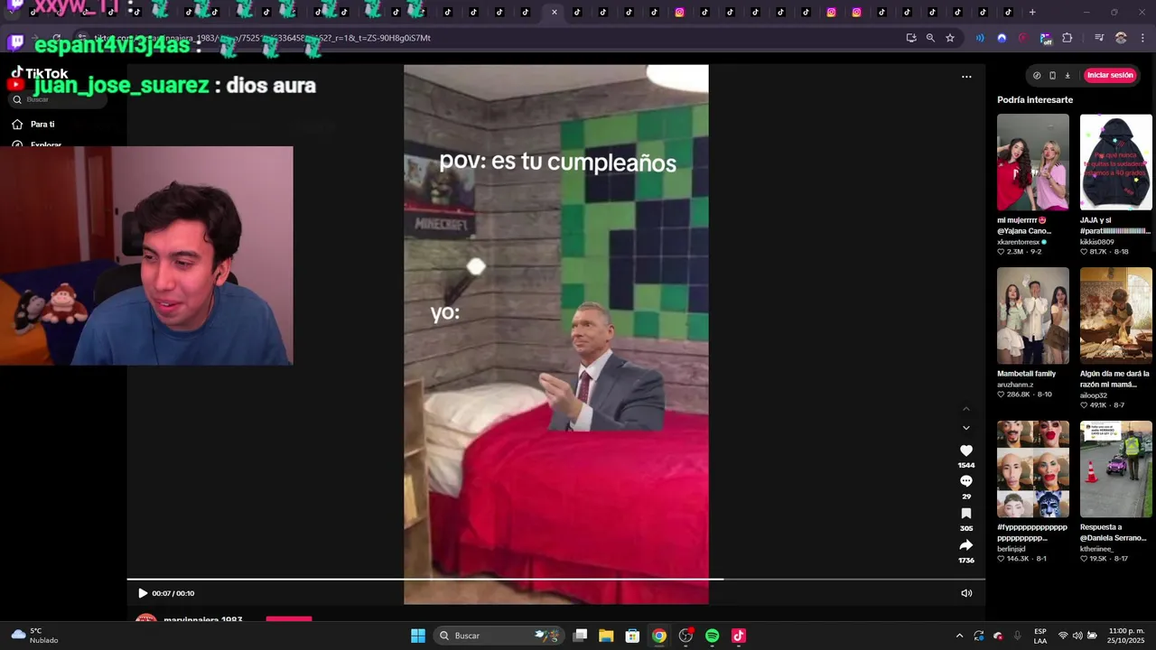Focus the TikTok Buscar search field

point(59,99)
